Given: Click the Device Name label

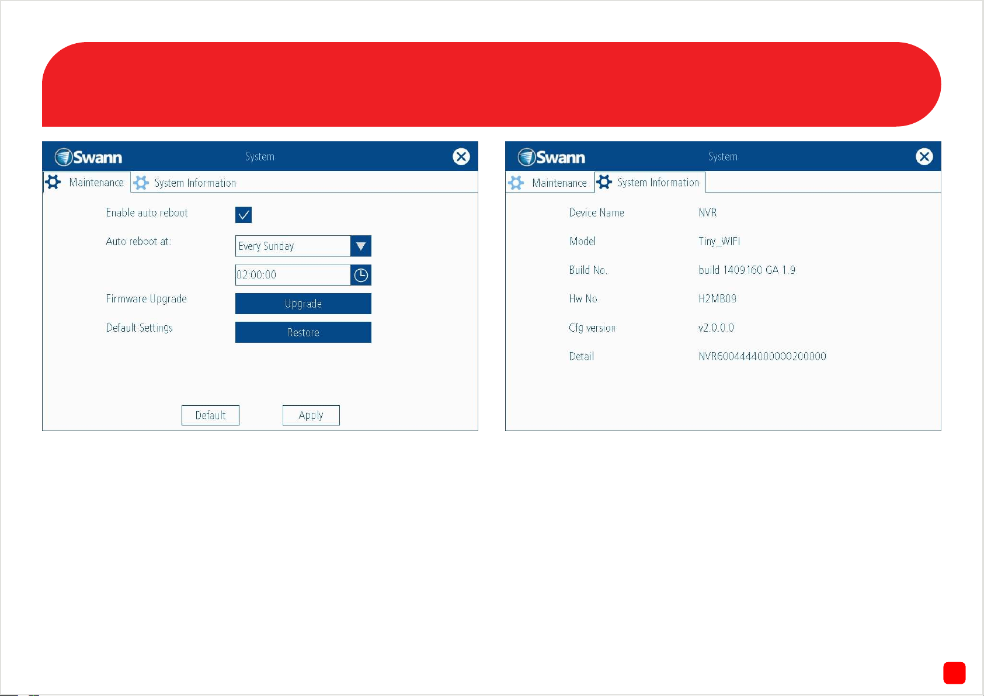Looking at the screenshot, I should tap(597, 213).
